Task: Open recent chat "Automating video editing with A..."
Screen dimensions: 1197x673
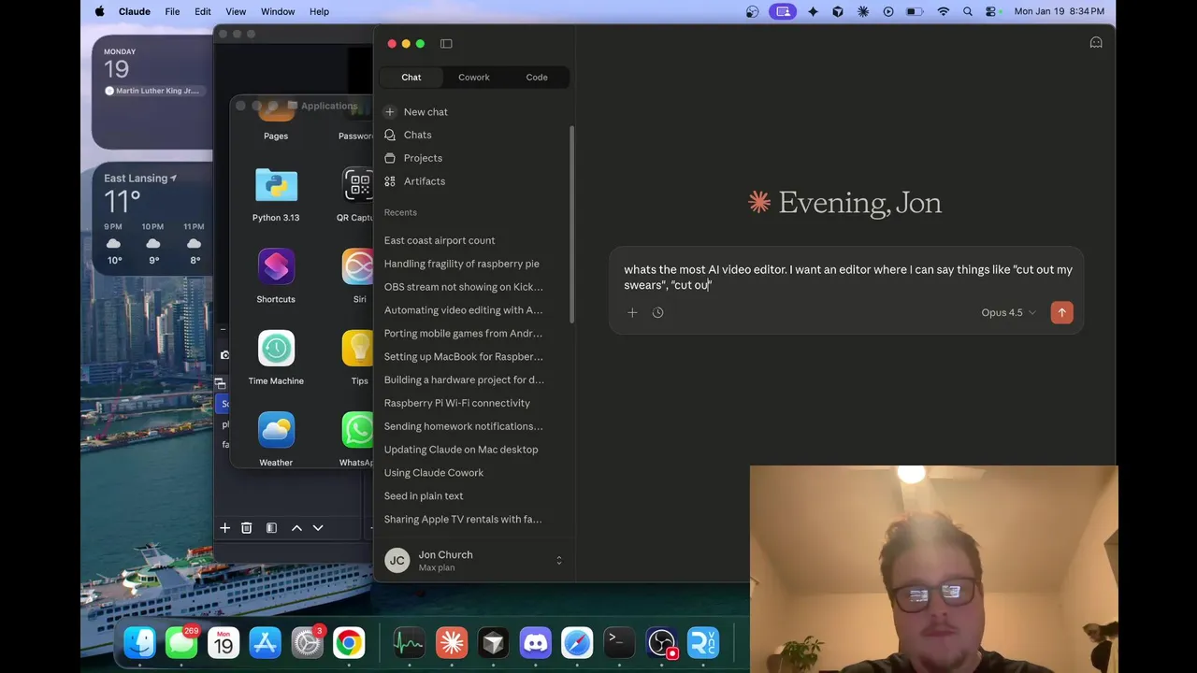Action: 464,310
